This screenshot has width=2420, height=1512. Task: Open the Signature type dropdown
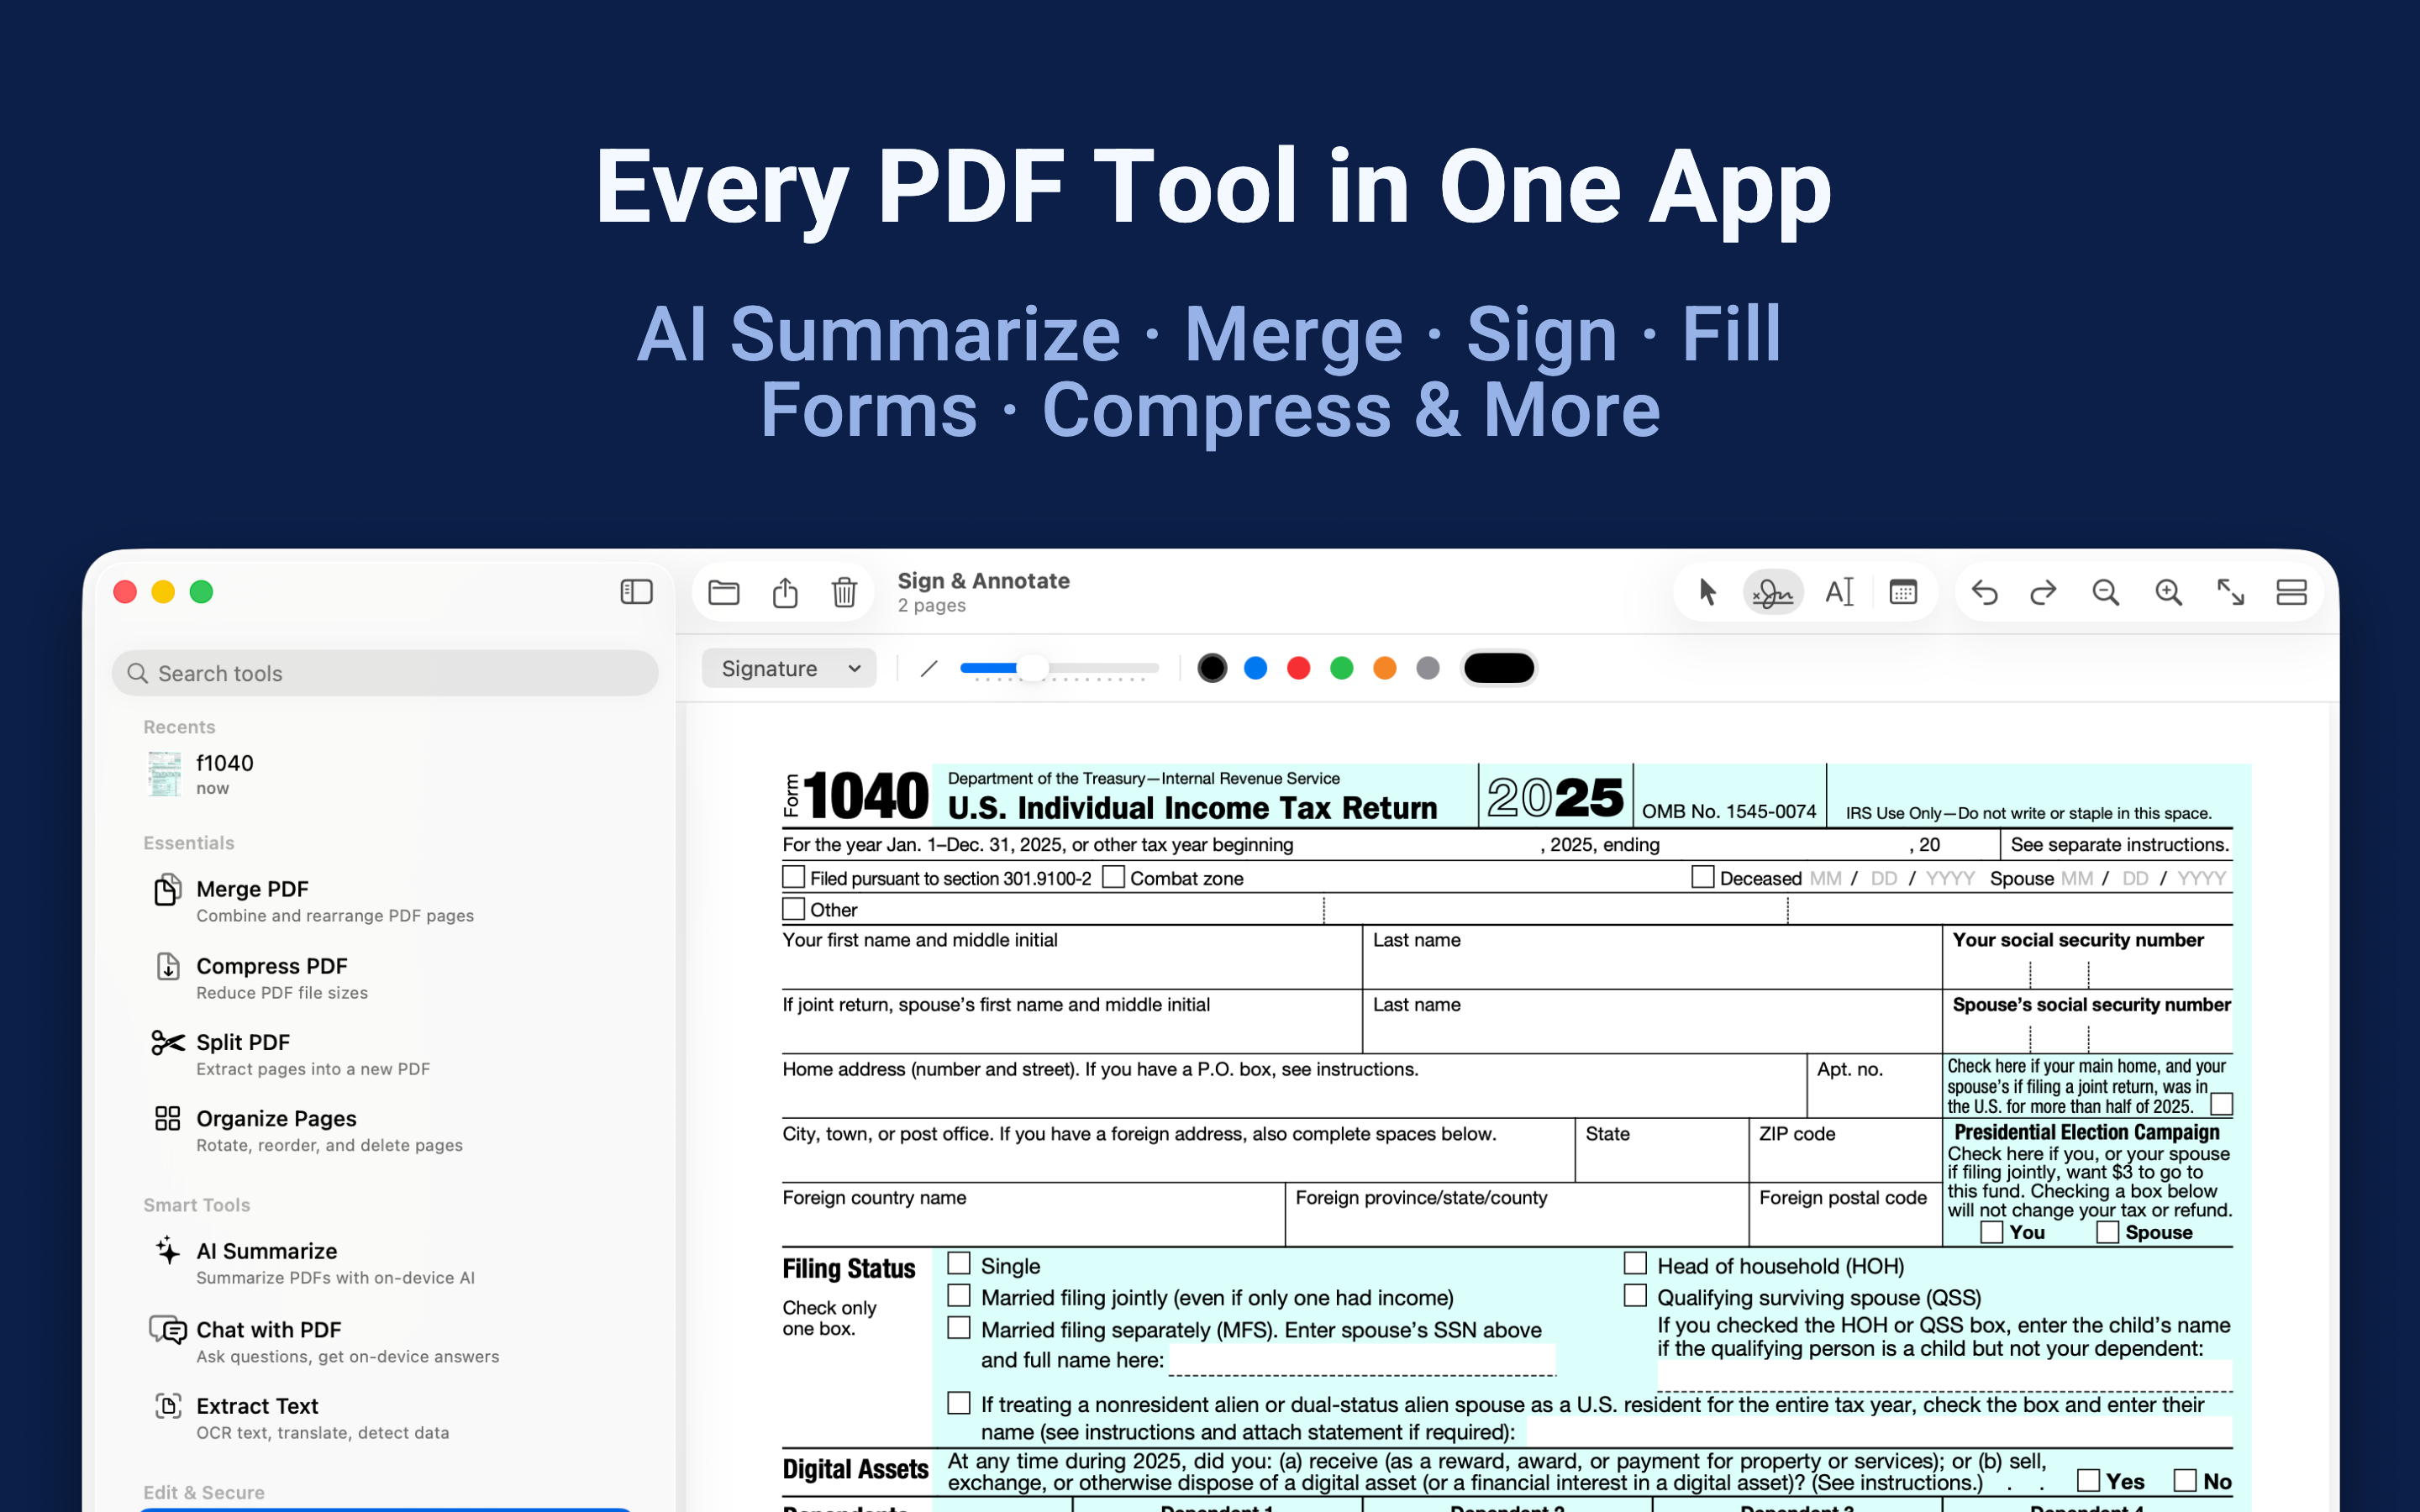pyautogui.click(x=789, y=668)
